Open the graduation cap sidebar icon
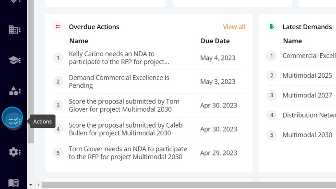 pyautogui.click(x=14, y=60)
